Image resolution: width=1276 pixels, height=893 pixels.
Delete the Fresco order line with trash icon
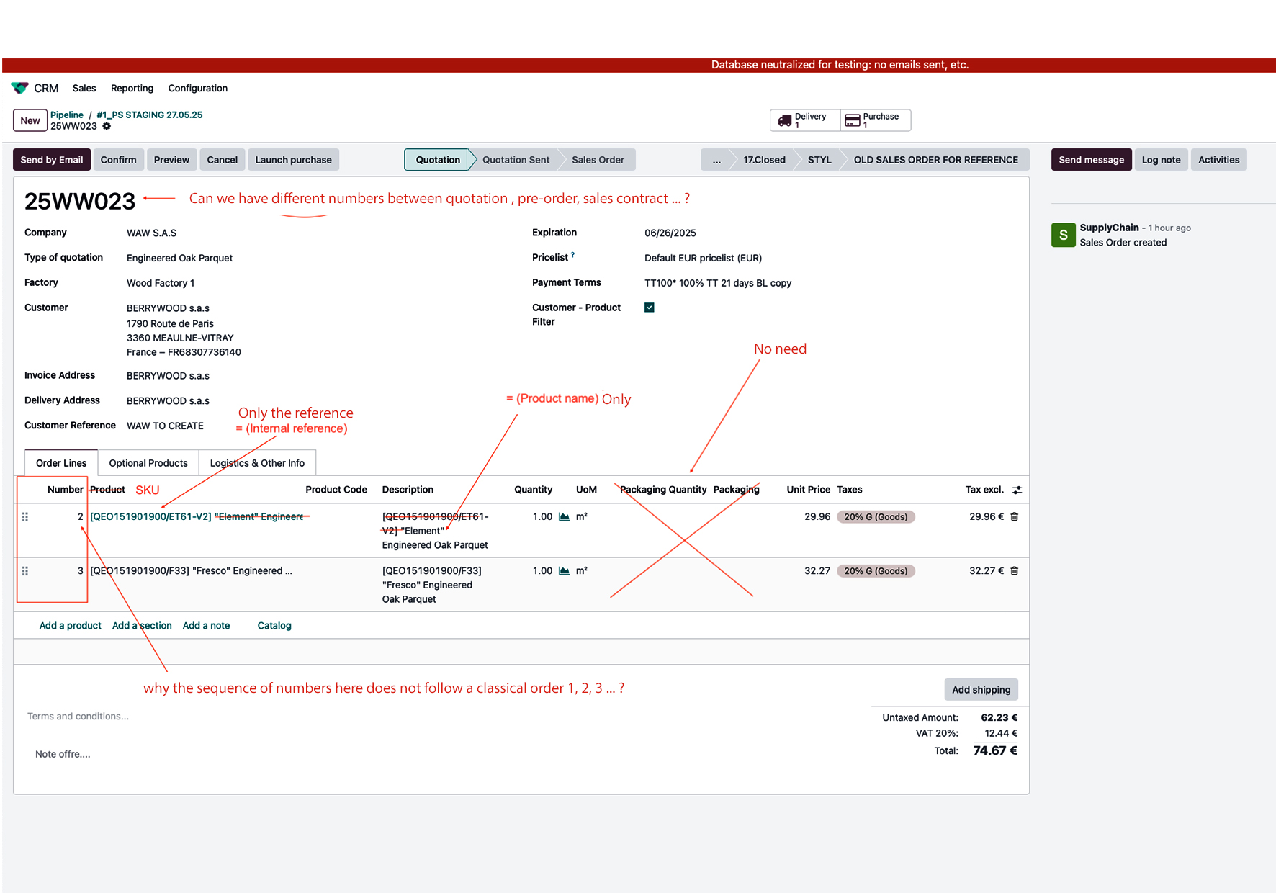pos(1015,570)
